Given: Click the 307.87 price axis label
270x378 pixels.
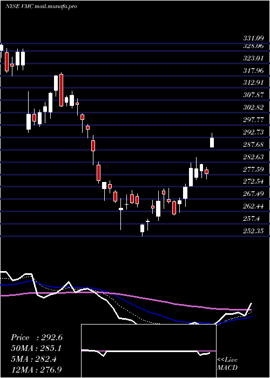Looking at the screenshot, I should click(253, 95).
